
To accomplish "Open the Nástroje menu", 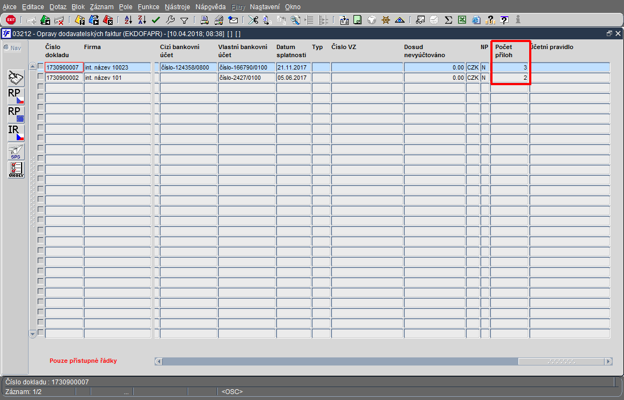I will tap(177, 7).
